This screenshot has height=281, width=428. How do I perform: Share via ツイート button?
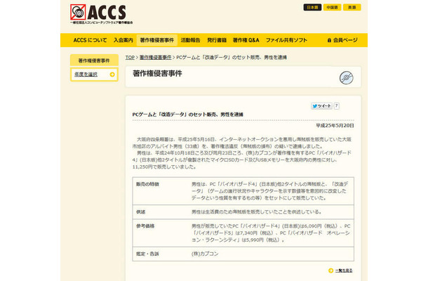pyautogui.click(x=321, y=106)
